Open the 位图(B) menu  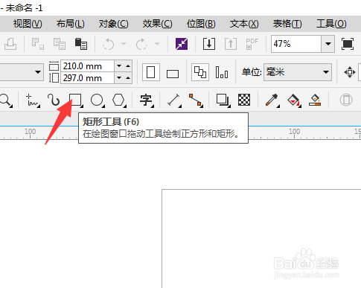201,24
